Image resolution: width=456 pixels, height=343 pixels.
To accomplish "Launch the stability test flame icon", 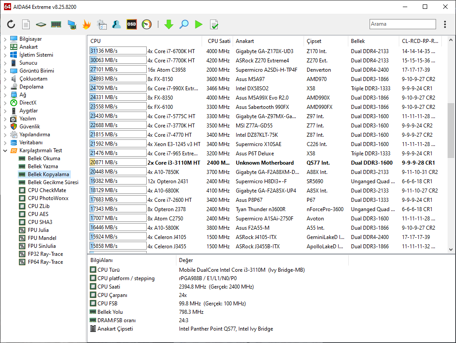I will (86, 24).
